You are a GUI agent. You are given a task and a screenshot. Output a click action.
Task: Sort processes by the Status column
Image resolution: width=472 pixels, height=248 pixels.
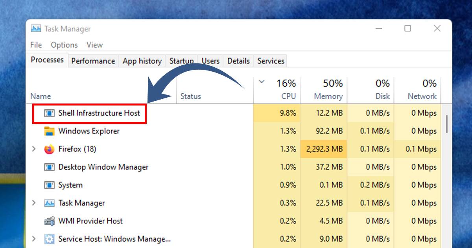[x=191, y=96]
